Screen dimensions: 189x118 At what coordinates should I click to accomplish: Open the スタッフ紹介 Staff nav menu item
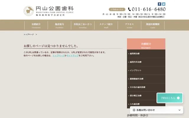click(106, 25)
